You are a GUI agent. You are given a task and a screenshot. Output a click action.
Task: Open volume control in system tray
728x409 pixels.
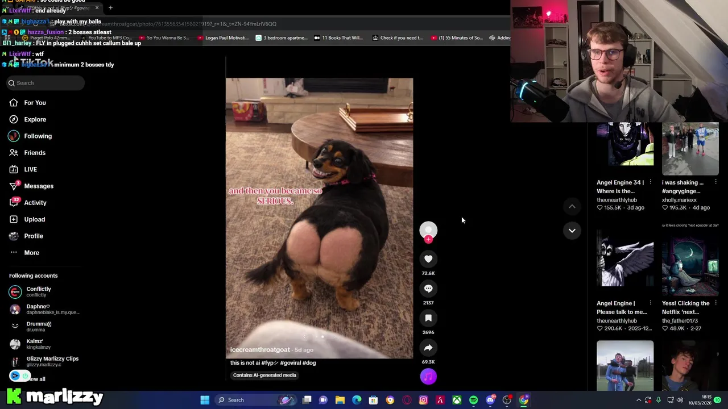pos(680,400)
